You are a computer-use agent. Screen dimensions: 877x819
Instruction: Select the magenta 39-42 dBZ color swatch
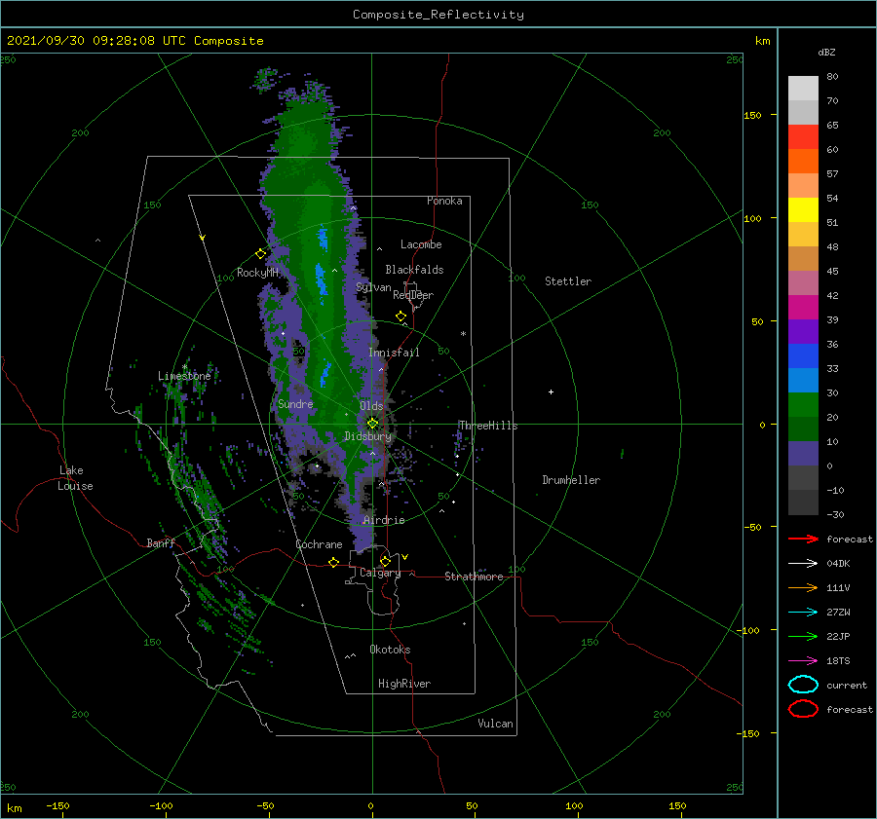pos(803,308)
